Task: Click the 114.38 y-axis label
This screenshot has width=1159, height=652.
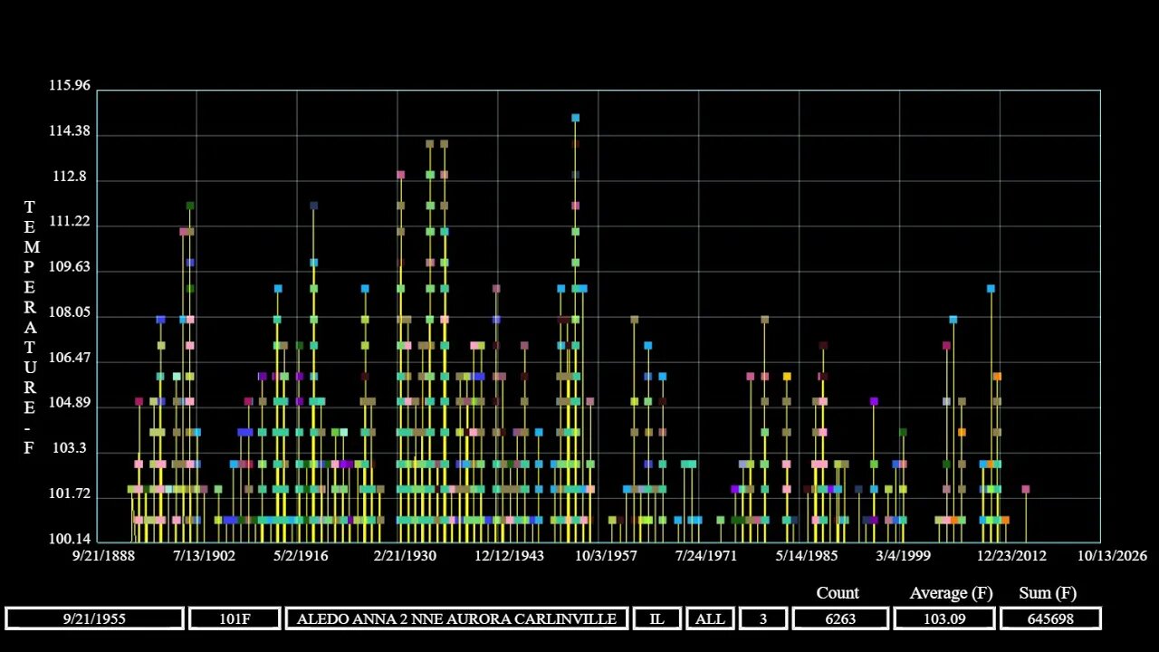Action: tap(70, 130)
